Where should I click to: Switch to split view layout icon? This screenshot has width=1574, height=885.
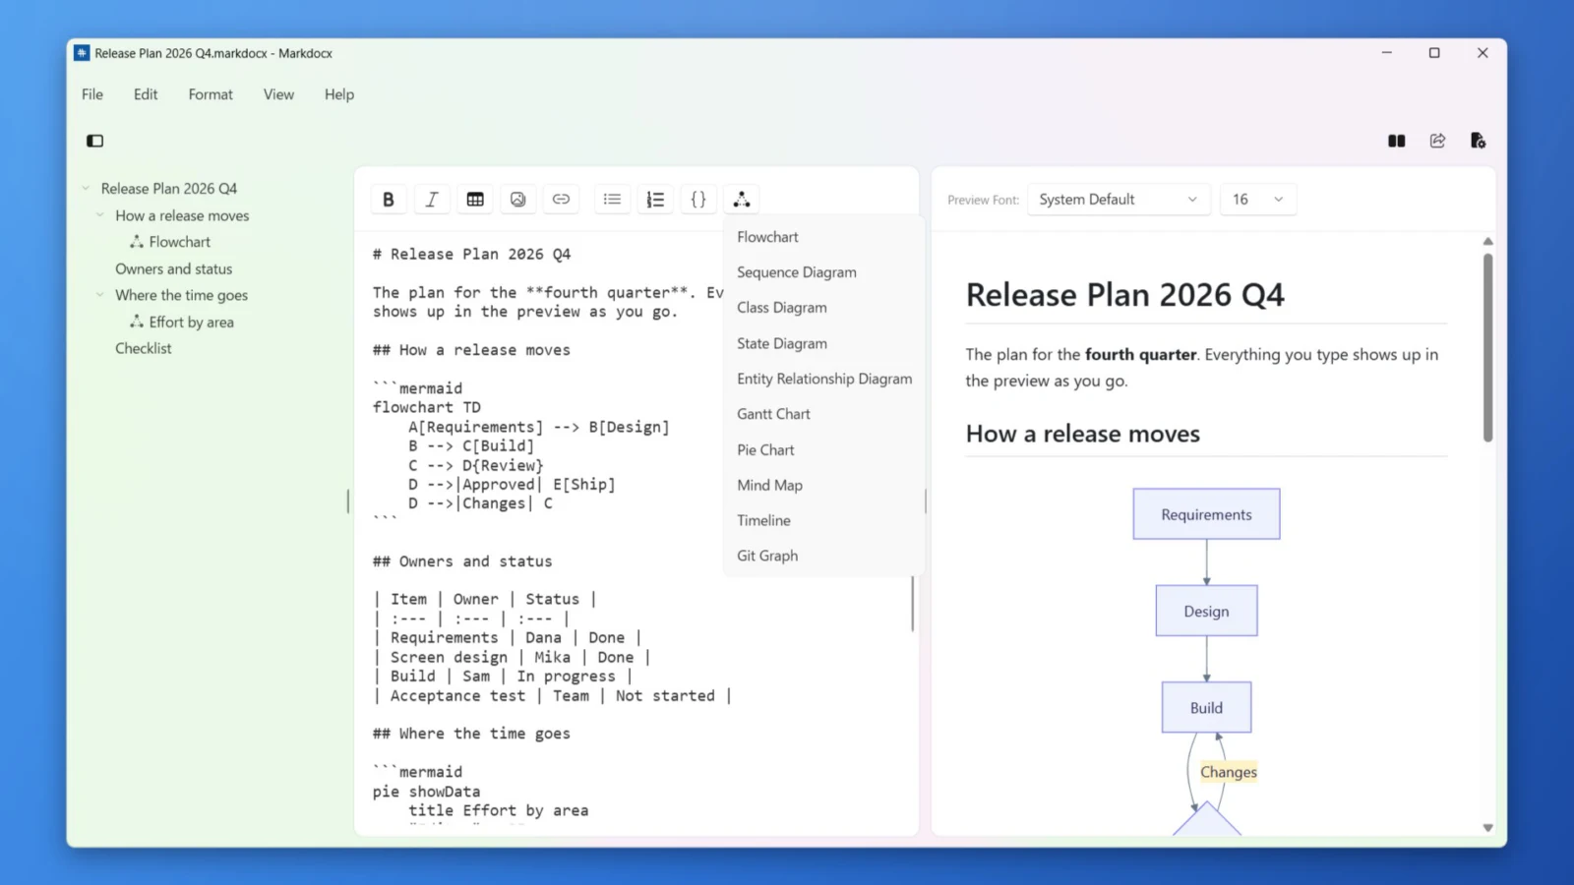[x=1396, y=141]
